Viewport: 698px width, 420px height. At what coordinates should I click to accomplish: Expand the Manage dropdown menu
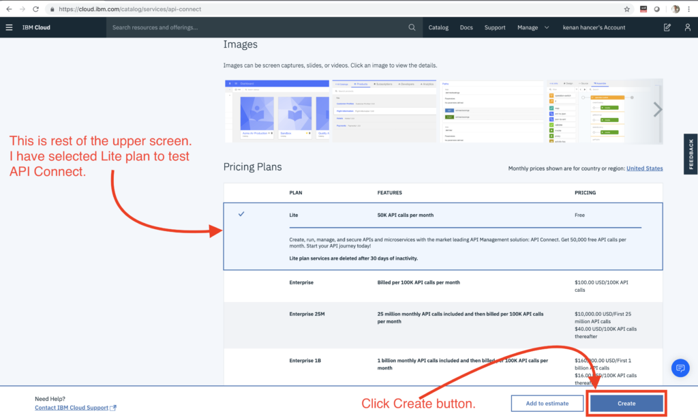pos(533,28)
